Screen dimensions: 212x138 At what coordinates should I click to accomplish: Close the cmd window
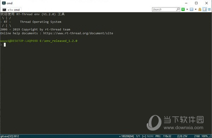click(206, 3)
